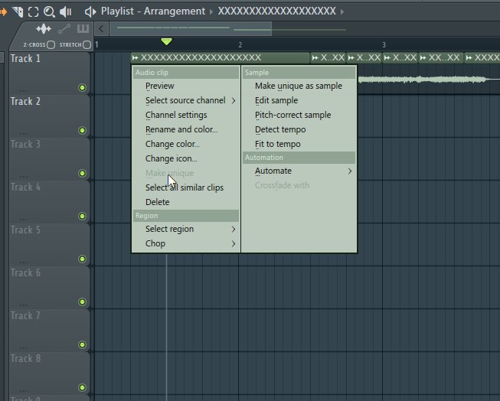Choose the Zoom tool magnifier icon

click(49, 11)
